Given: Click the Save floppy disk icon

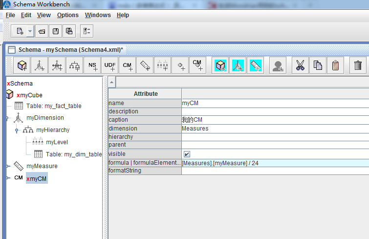Looking at the screenshot, I should coord(56,31).
